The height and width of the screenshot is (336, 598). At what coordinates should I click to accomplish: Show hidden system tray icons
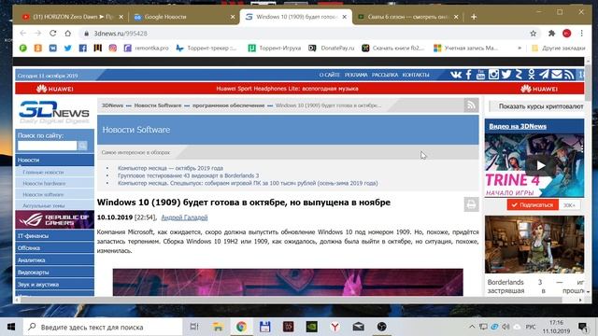[472, 327]
